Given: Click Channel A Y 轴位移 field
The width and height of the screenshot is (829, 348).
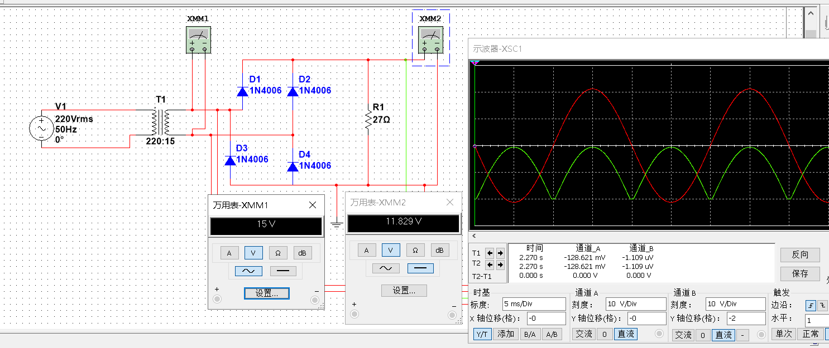Looking at the screenshot, I should (646, 318).
